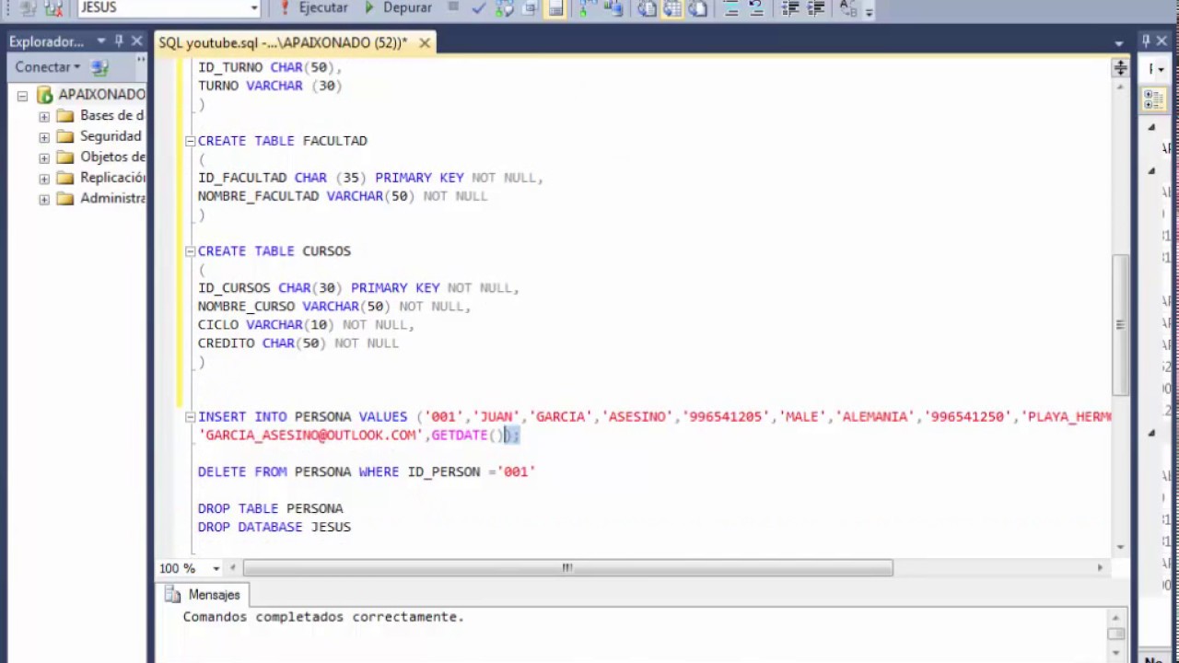Click the DELETE FROM PERSONA statement line
This screenshot has width=1179, height=663.
(367, 471)
